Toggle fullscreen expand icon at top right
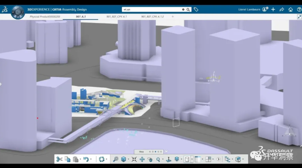 (299, 17)
